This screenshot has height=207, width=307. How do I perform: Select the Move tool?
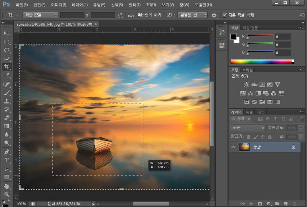(x=7, y=33)
